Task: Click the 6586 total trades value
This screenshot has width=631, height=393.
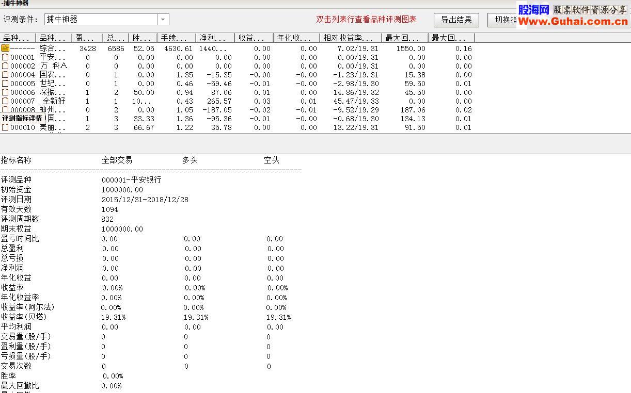Action: pos(116,48)
